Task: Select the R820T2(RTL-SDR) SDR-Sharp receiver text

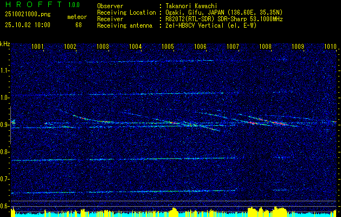Action: tap(224, 19)
